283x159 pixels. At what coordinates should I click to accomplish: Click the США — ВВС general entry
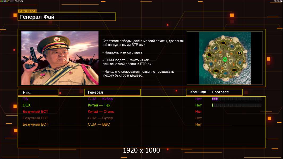coord(99,124)
